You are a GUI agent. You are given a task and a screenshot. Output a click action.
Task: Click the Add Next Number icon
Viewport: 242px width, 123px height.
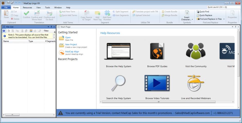pyautogui.click(x=107, y=13)
